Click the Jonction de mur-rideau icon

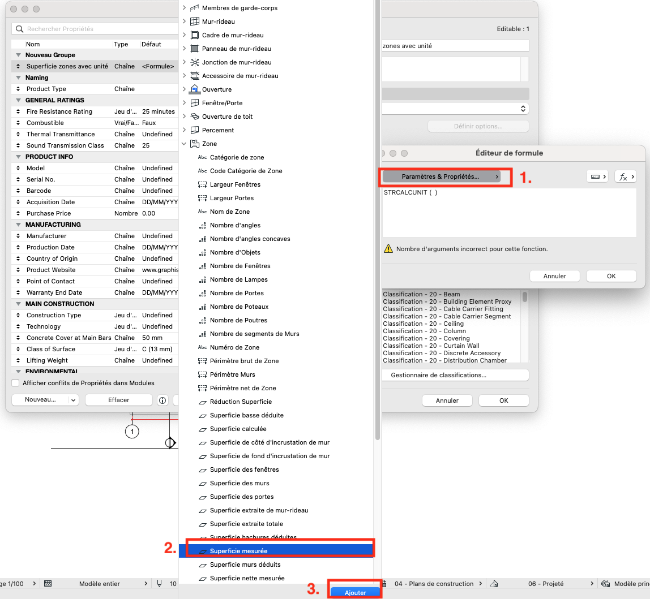click(194, 62)
